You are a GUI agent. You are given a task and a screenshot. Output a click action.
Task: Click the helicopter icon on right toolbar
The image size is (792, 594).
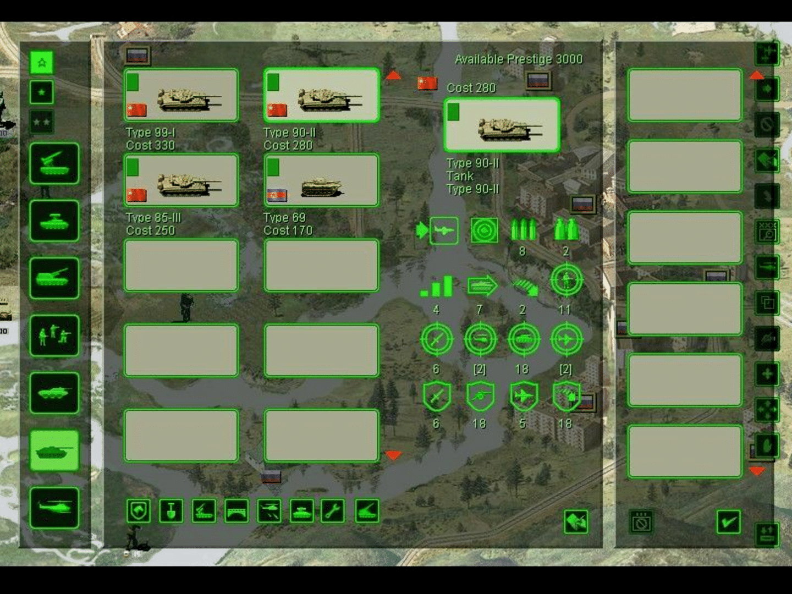[x=767, y=268]
